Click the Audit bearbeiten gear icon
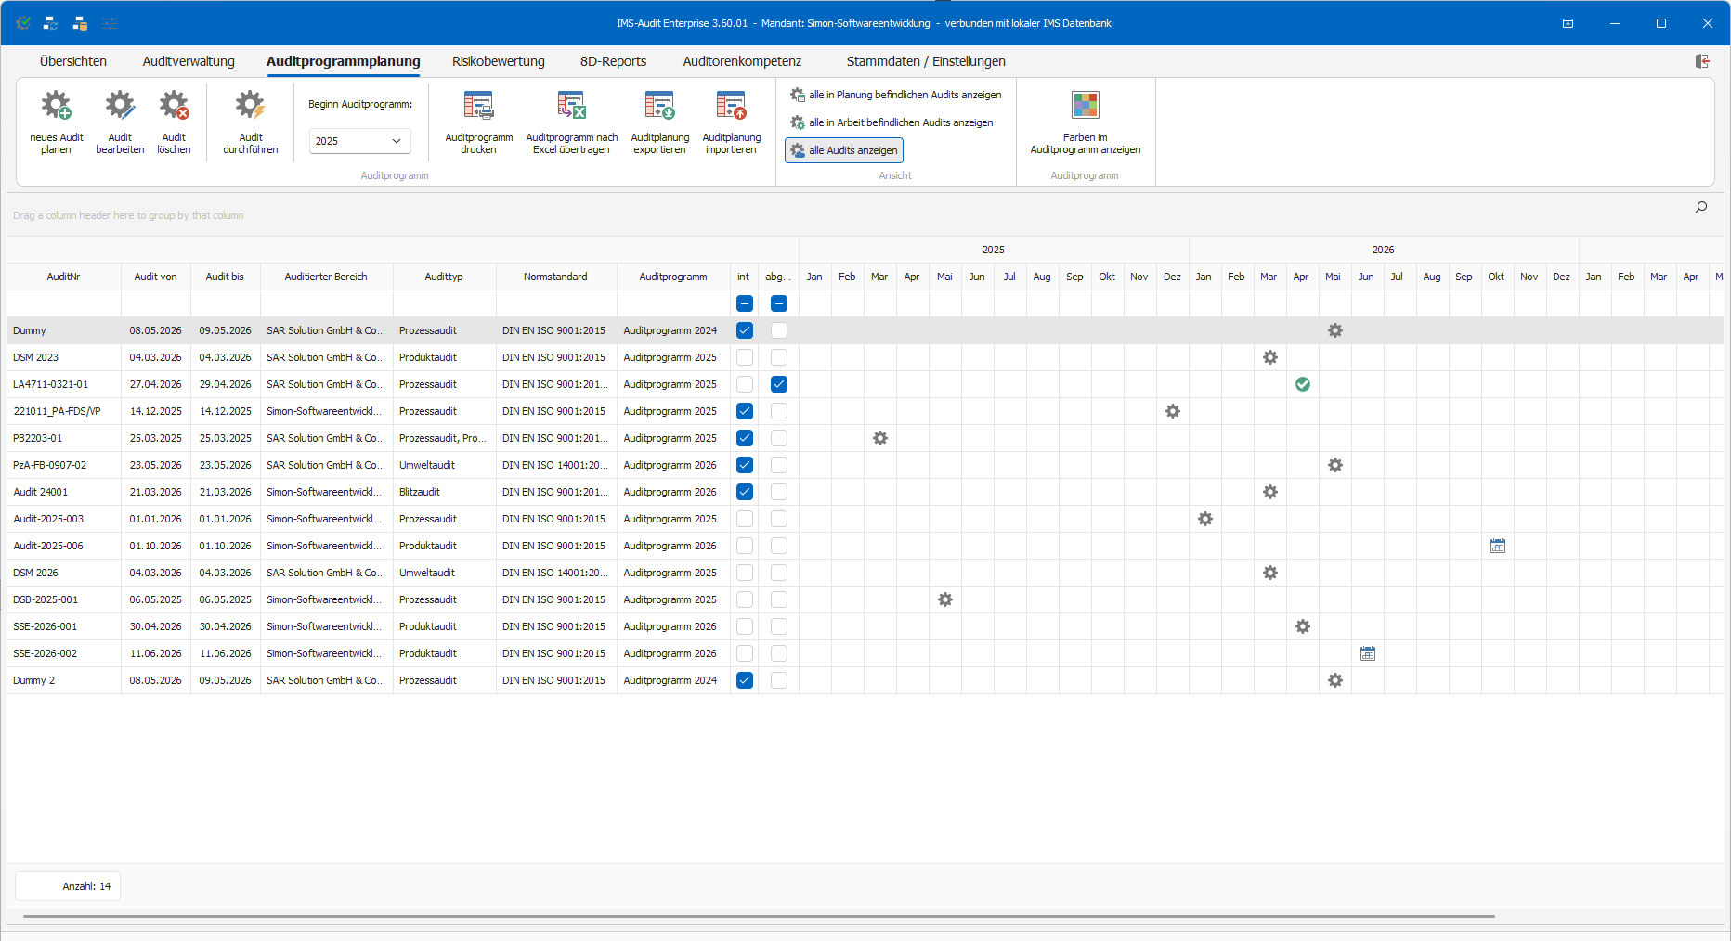 click(120, 106)
